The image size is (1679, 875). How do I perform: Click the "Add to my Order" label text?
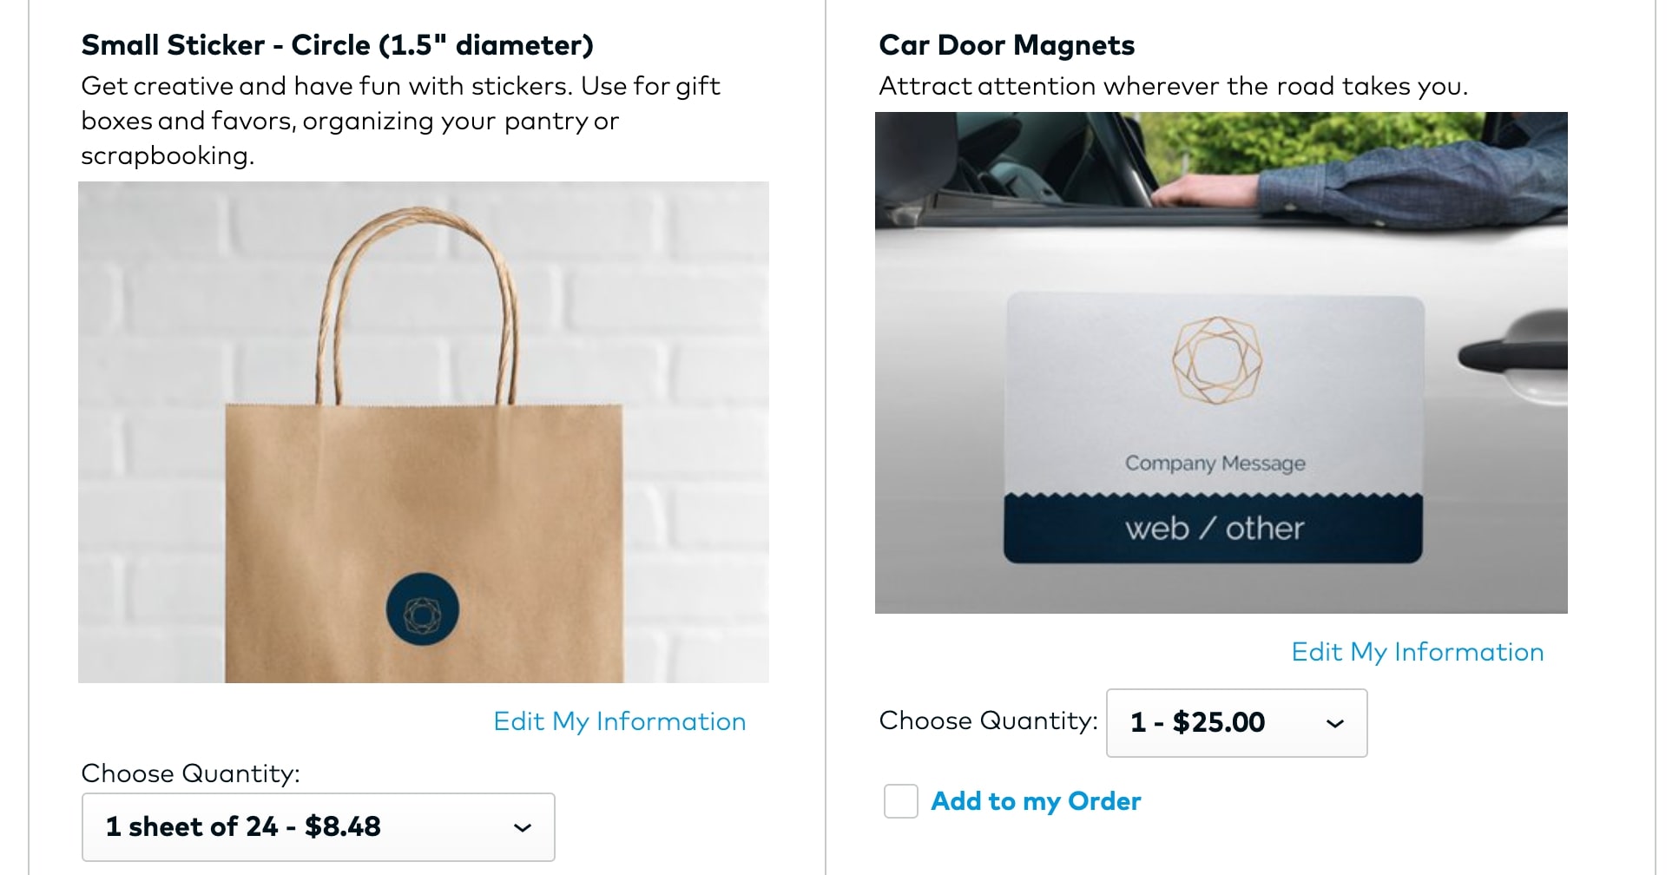(x=1036, y=801)
